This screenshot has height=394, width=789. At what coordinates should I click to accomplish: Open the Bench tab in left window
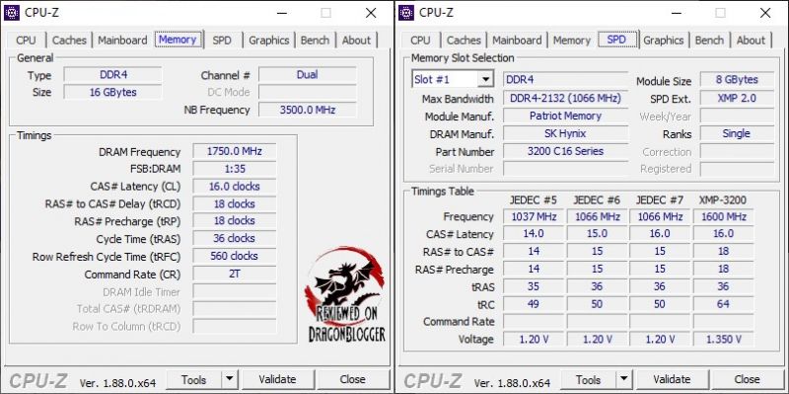point(315,40)
